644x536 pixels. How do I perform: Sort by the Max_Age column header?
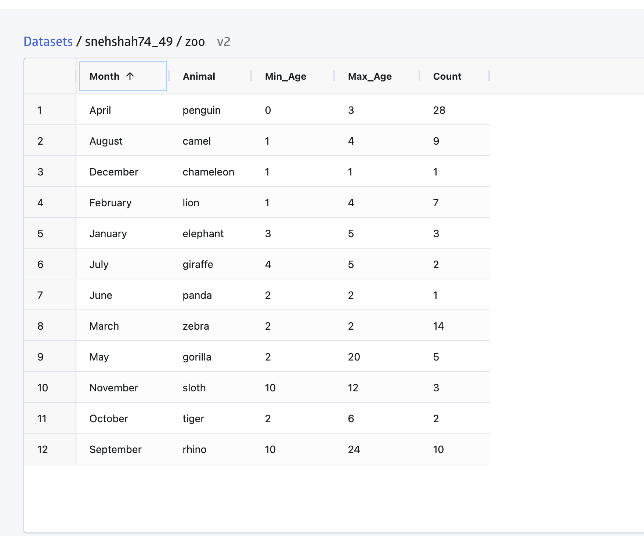pos(370,76)
